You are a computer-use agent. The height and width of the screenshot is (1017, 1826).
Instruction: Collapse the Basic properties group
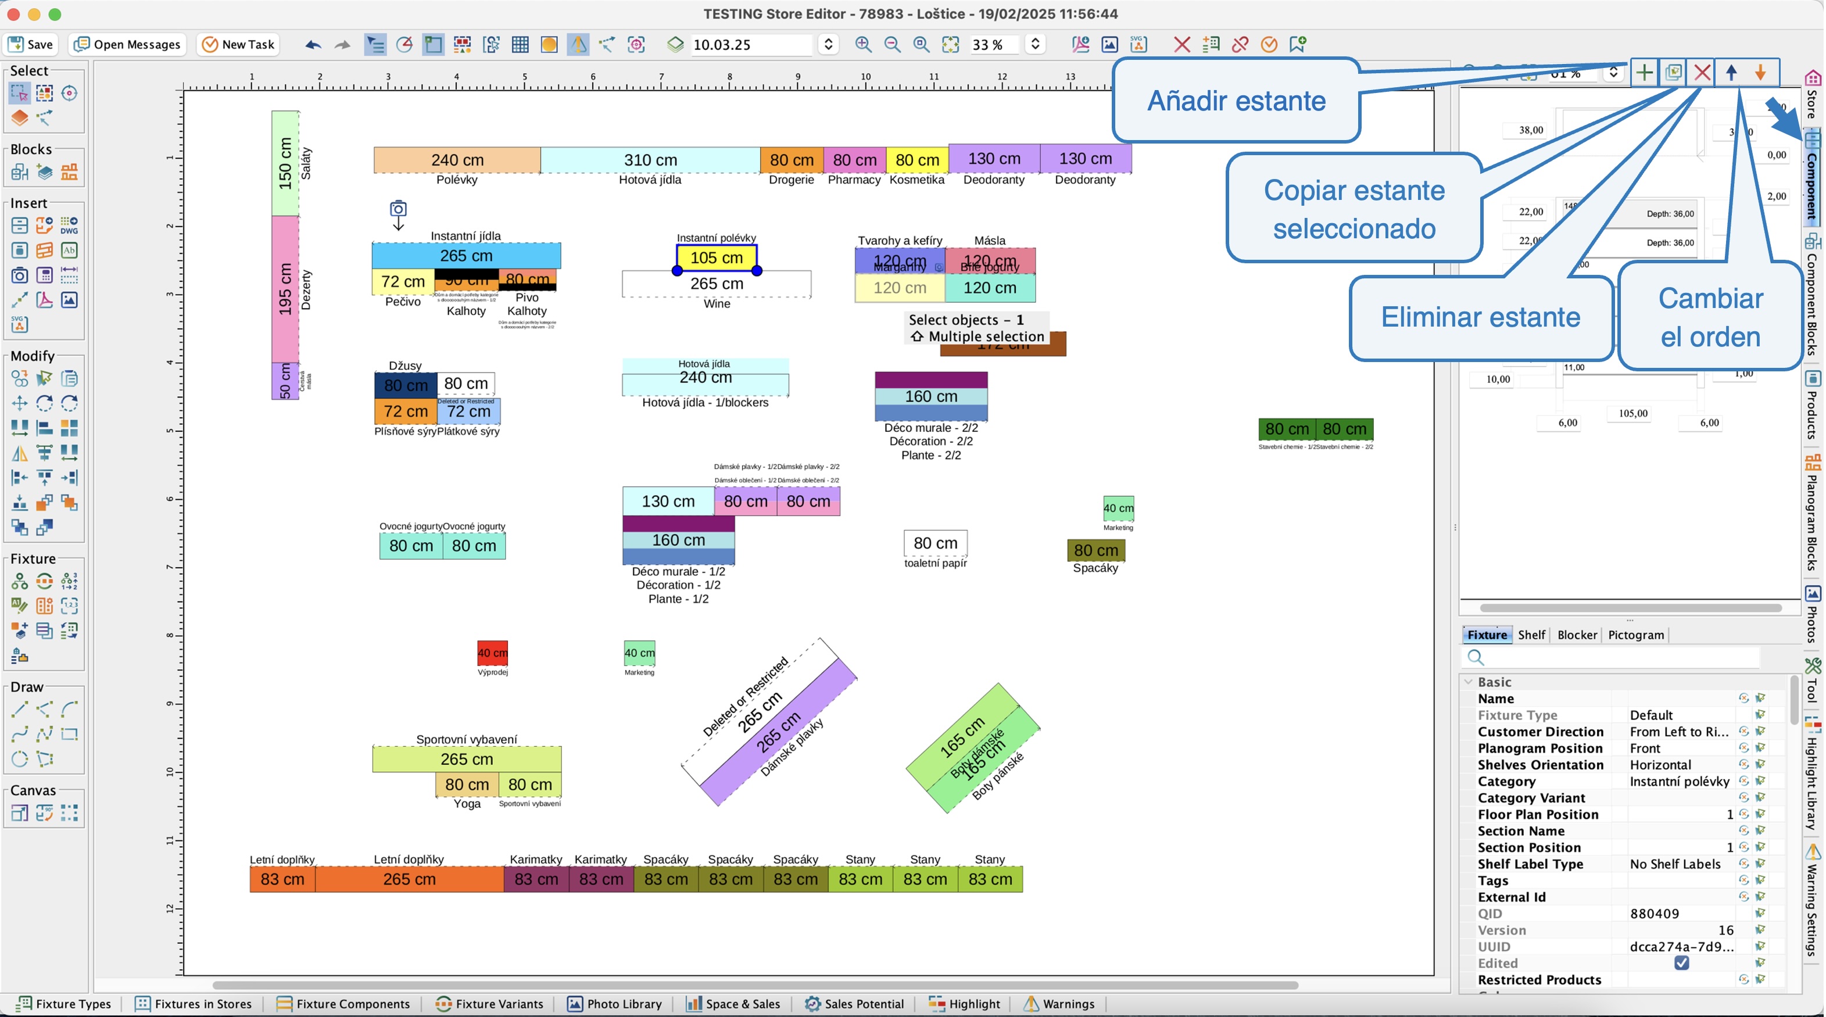coord(1469,682)
